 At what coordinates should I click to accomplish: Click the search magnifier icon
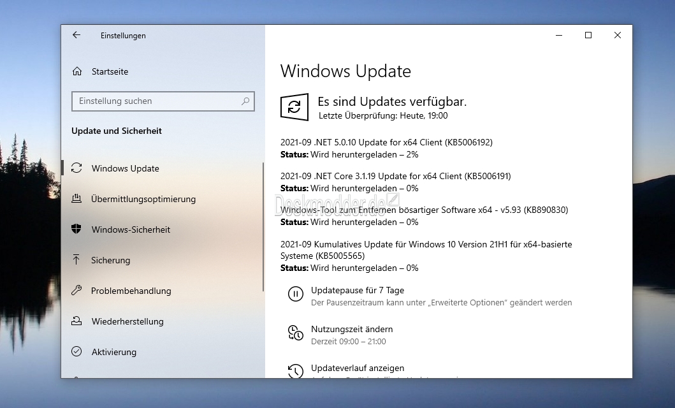point(245,101)
